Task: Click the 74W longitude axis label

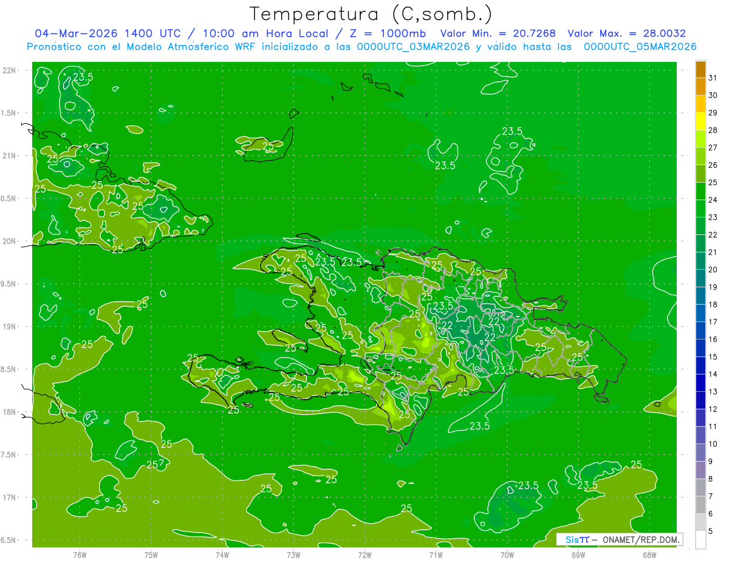Action: tap(222, 555)
